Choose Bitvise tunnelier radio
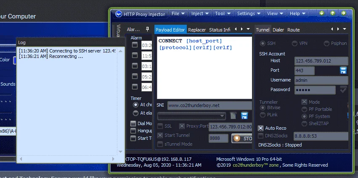 pos(263,107)
